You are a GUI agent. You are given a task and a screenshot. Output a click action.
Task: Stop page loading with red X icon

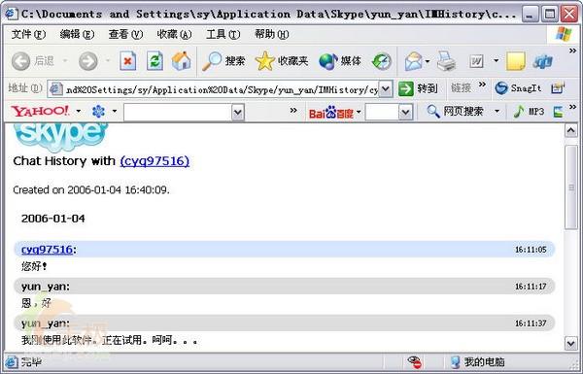[127, 61]
